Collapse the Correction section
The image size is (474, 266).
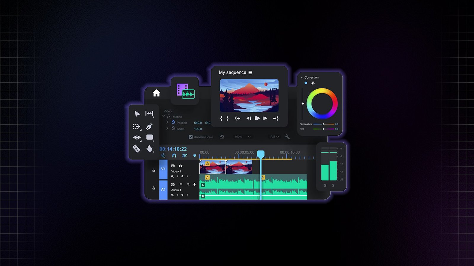pos(302,77)
